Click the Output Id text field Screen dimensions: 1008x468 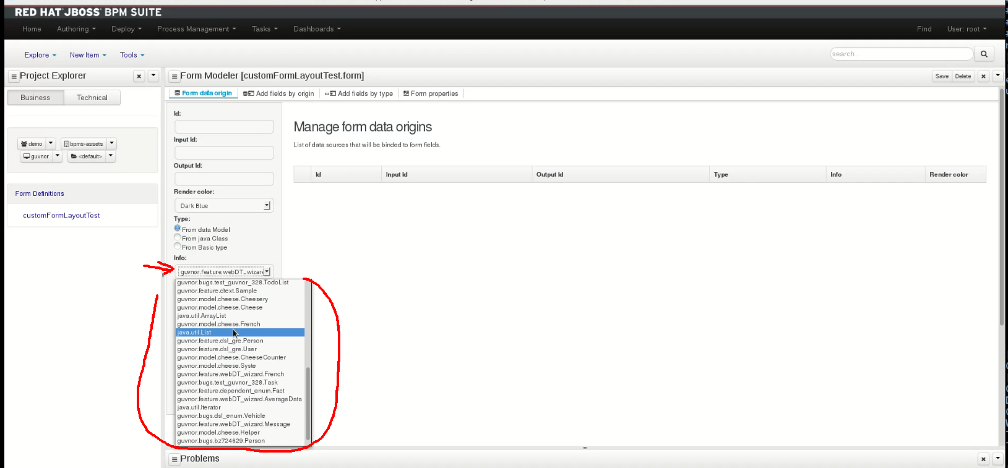[224, 178]
